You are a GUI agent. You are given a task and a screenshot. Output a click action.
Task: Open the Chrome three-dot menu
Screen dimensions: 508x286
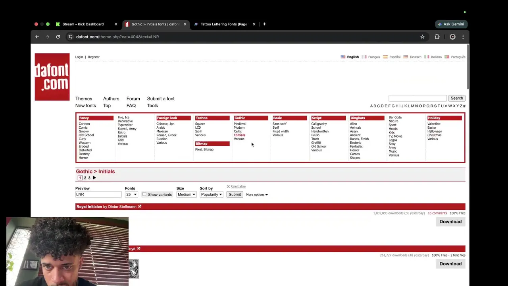463,37
